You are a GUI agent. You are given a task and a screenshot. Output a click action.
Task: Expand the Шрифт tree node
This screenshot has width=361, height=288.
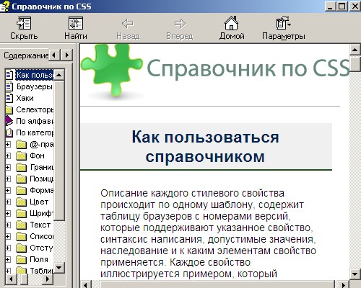click(x=8, y=213)
